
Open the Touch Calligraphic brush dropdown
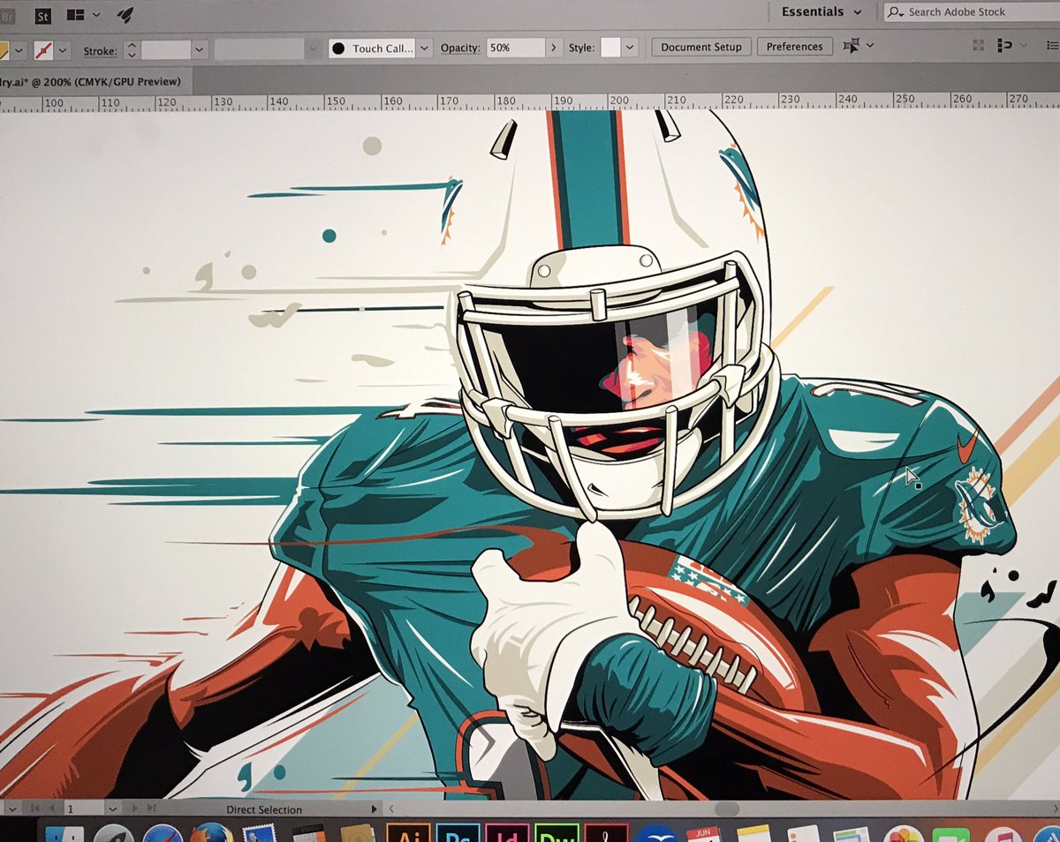pyautogui.click(x=425, y=49)
